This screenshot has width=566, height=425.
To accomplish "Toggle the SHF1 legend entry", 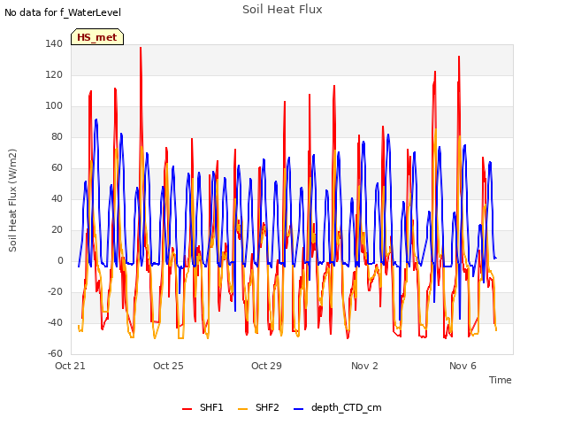I will [203, 407].
